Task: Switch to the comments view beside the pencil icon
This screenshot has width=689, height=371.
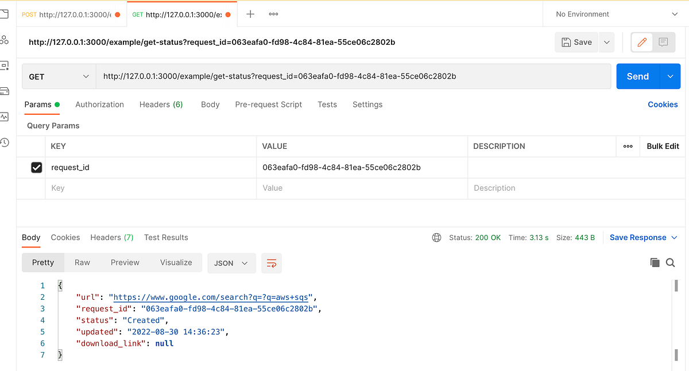Action: click(664, 42)
